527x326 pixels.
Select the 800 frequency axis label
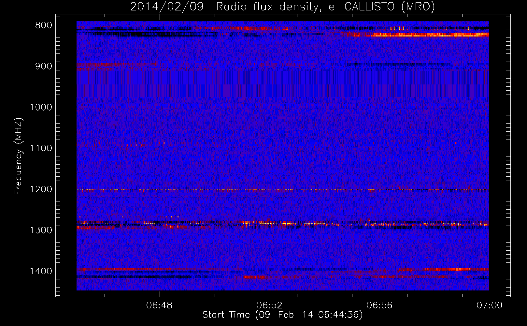coord(43,25)
